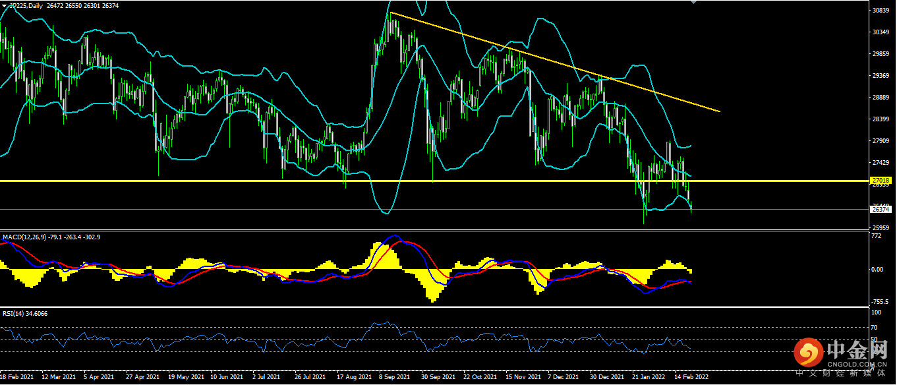
Task: Click the 7 Dec 2021 date label
Action: coord(564,378)
